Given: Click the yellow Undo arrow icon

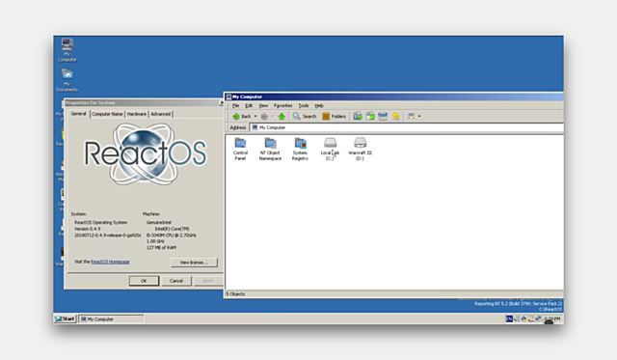Looking at the screenshot, I should 395,116.
